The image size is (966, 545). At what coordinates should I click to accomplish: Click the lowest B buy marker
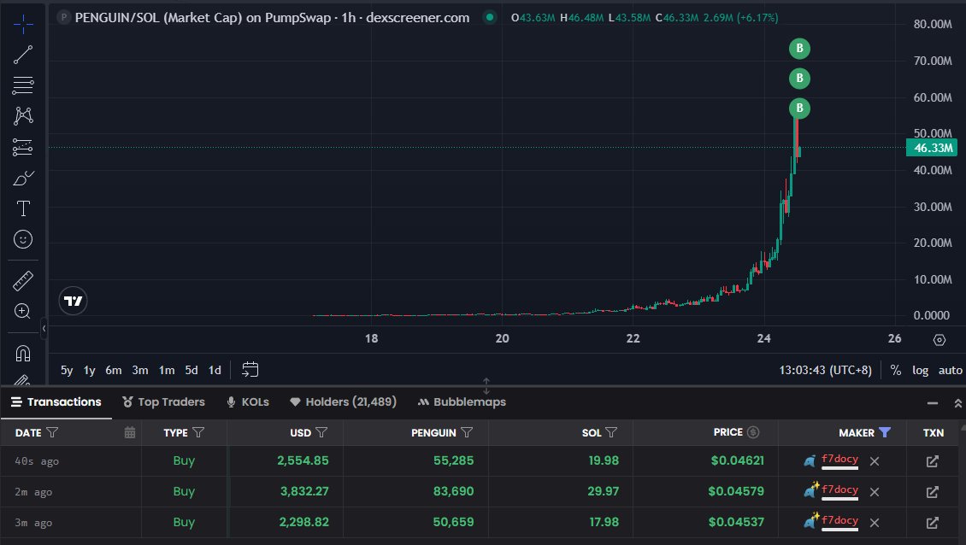799,108
